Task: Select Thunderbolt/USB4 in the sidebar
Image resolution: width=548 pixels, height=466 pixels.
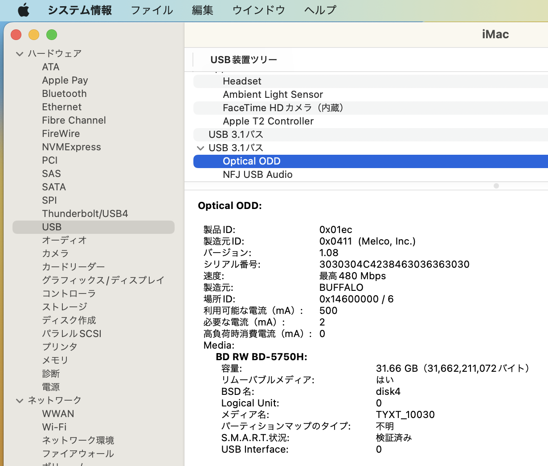Action: pyautogui.click(x=85, y=214)
